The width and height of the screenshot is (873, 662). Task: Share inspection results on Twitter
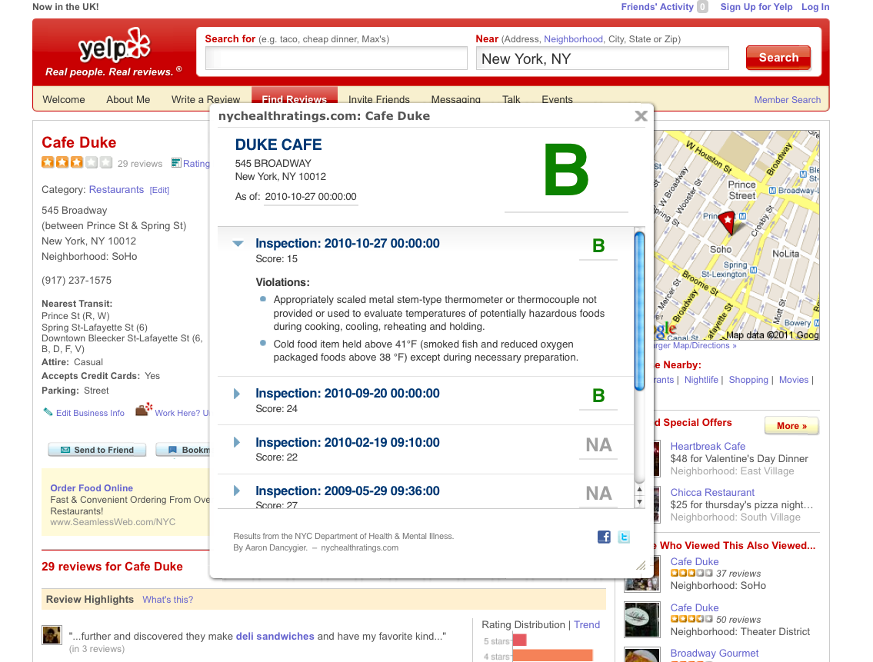[x=624, y=537]
